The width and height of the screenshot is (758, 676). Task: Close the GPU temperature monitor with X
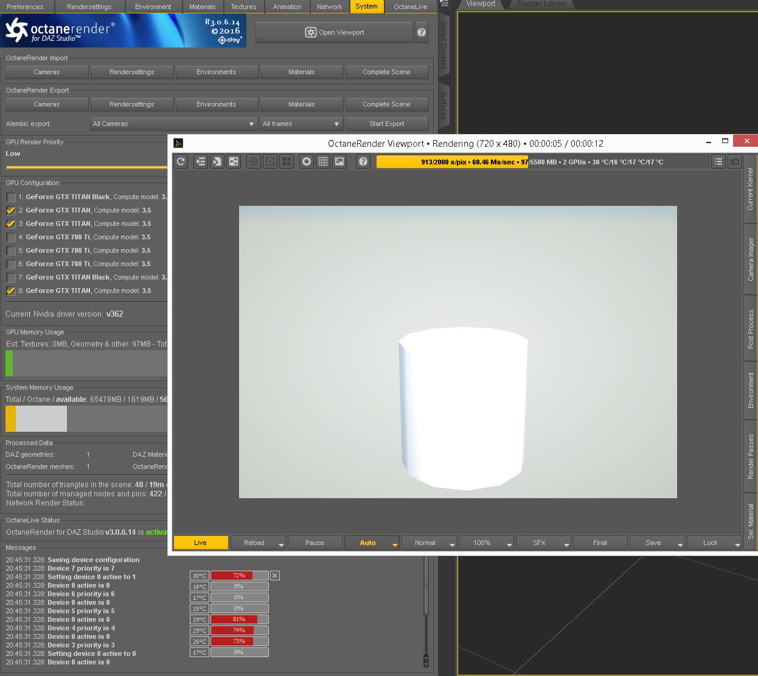pos(275,576)
